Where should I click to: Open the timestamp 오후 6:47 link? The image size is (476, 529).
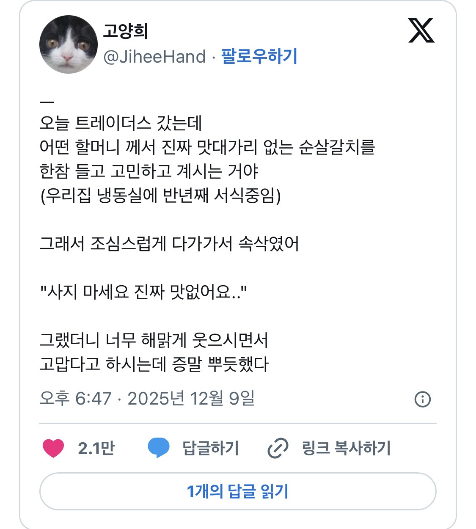(147, 398)
